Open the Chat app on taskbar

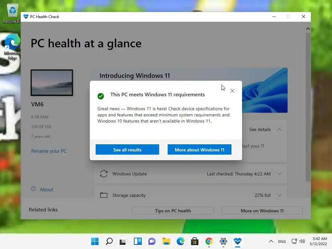[152, 241]
